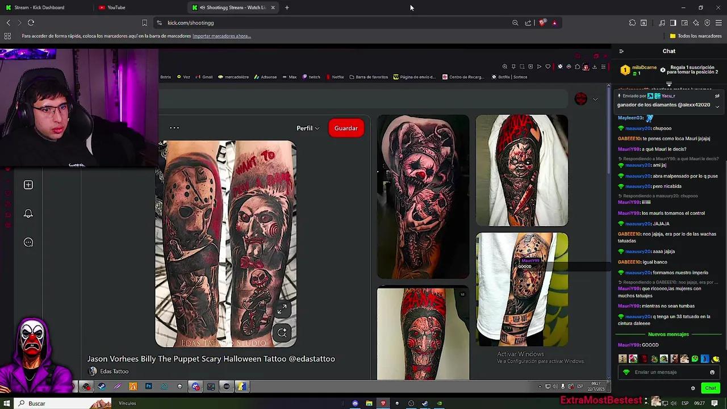Open the Perfil board dropdown
The height and width of the screenshot is (409, 727).
(308, 128)
